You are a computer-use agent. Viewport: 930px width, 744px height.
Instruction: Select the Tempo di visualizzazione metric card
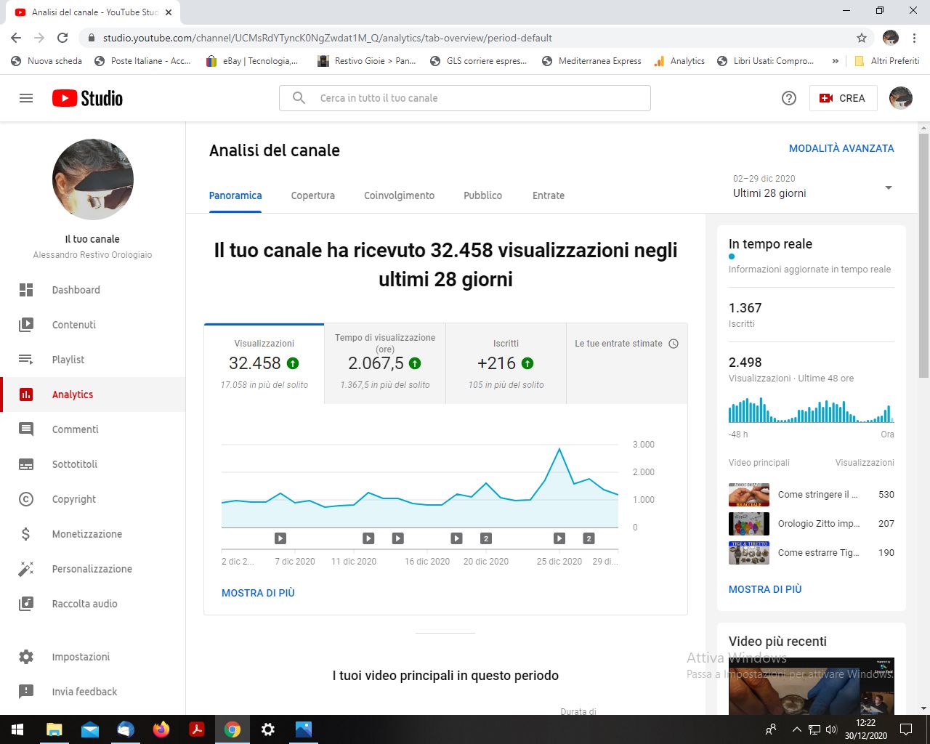(385, 363)
